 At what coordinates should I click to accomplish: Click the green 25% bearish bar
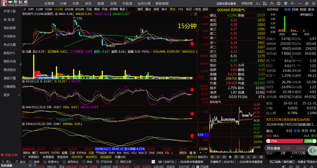pos(310,141)
